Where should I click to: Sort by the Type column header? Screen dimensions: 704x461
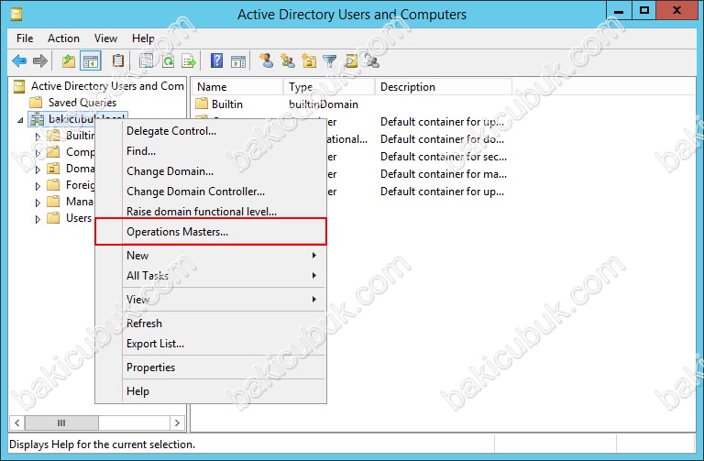[329, 87]
